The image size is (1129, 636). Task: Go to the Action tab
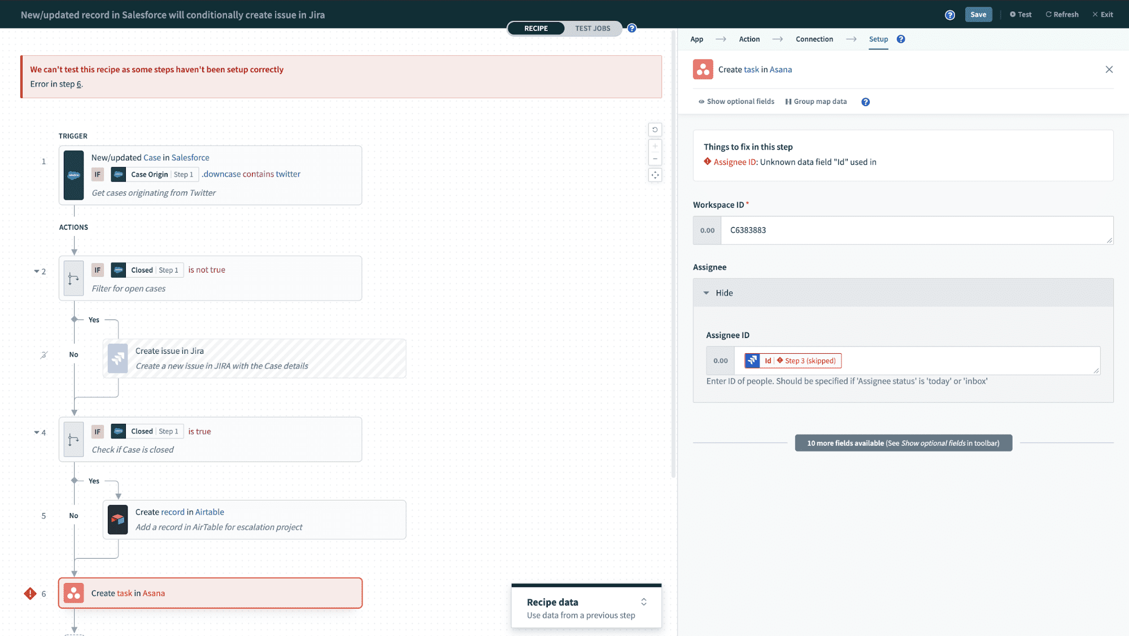click(749, 39)
